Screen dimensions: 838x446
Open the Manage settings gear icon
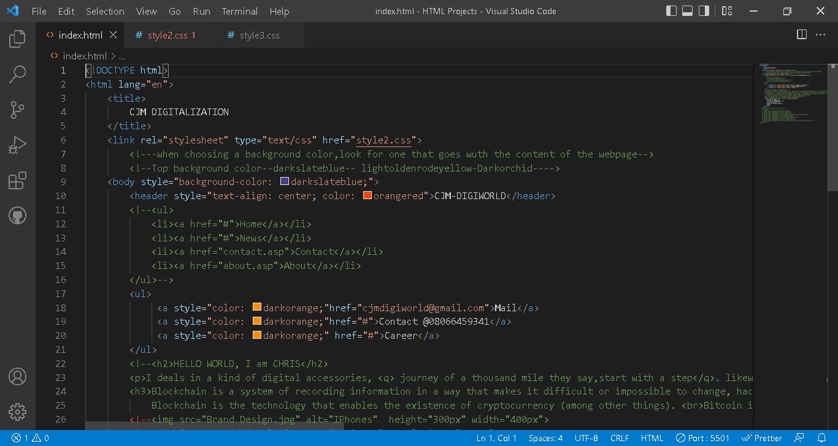pyautogui.click(x=17, y=412)
